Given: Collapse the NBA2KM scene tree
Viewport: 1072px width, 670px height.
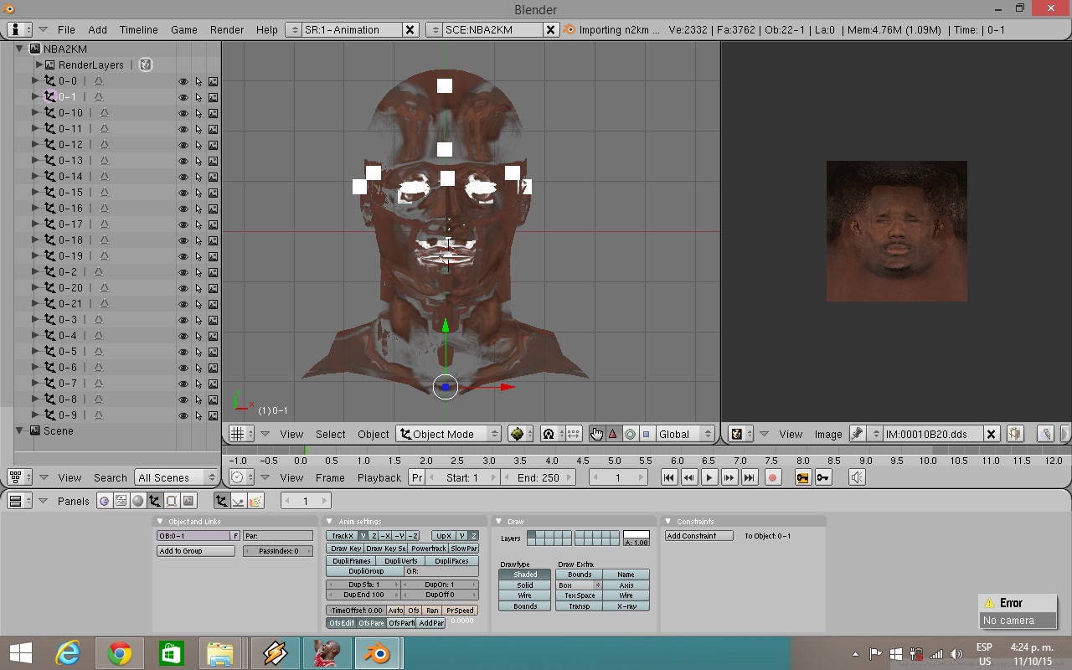Looking at the screenshot, I should (19, 49).
